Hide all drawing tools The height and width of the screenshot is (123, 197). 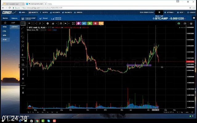(x=23, y=83)
